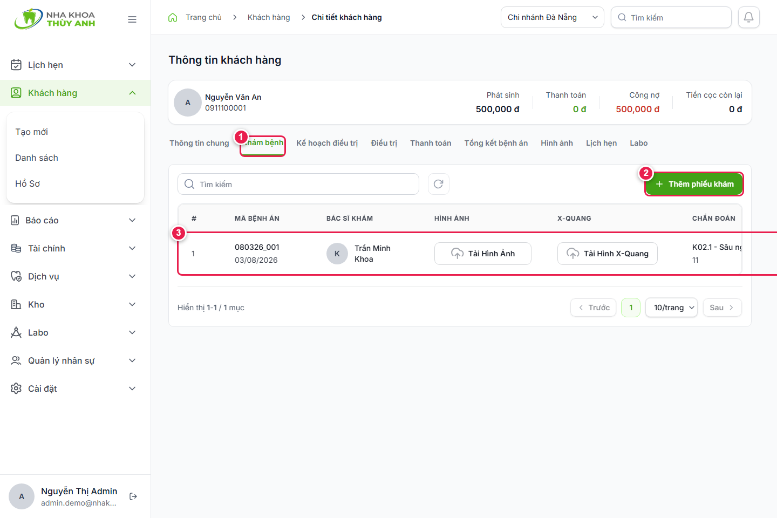
Task: Expand the Tài chính menu chevron
Action: (x=132, y=248)
